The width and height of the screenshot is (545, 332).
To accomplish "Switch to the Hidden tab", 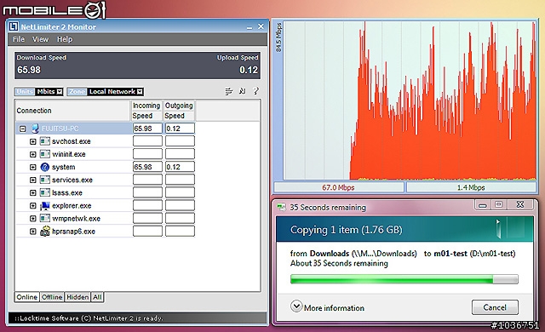I will [77, 297].
